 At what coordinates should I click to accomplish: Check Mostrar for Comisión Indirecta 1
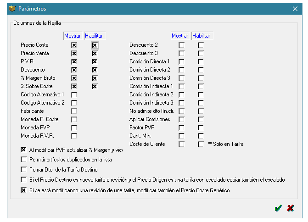click(181, 86)
